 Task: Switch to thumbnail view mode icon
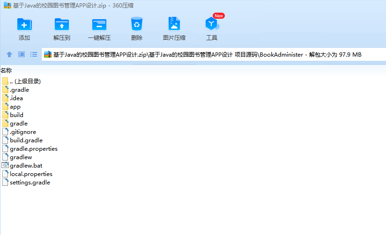click(22, 54)
